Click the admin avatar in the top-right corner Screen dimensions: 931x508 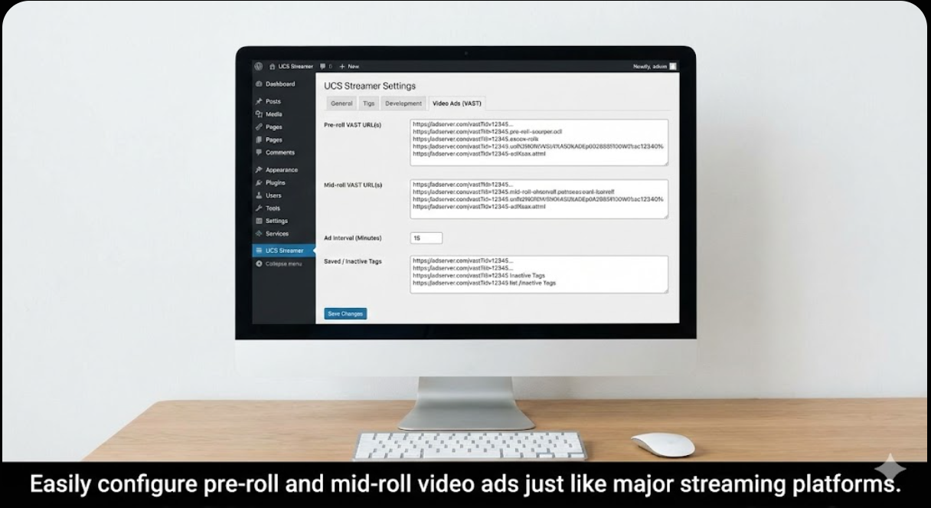(x=673, y=67)
